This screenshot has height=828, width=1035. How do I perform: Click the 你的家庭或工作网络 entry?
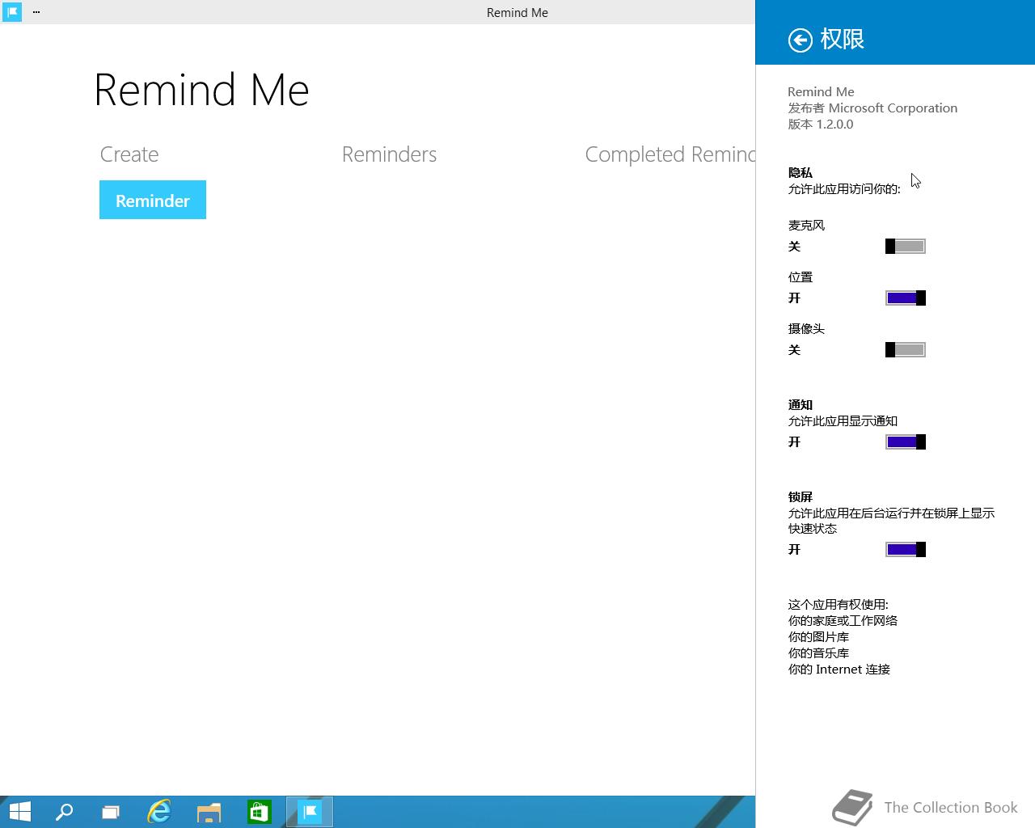tap(843, 621)
